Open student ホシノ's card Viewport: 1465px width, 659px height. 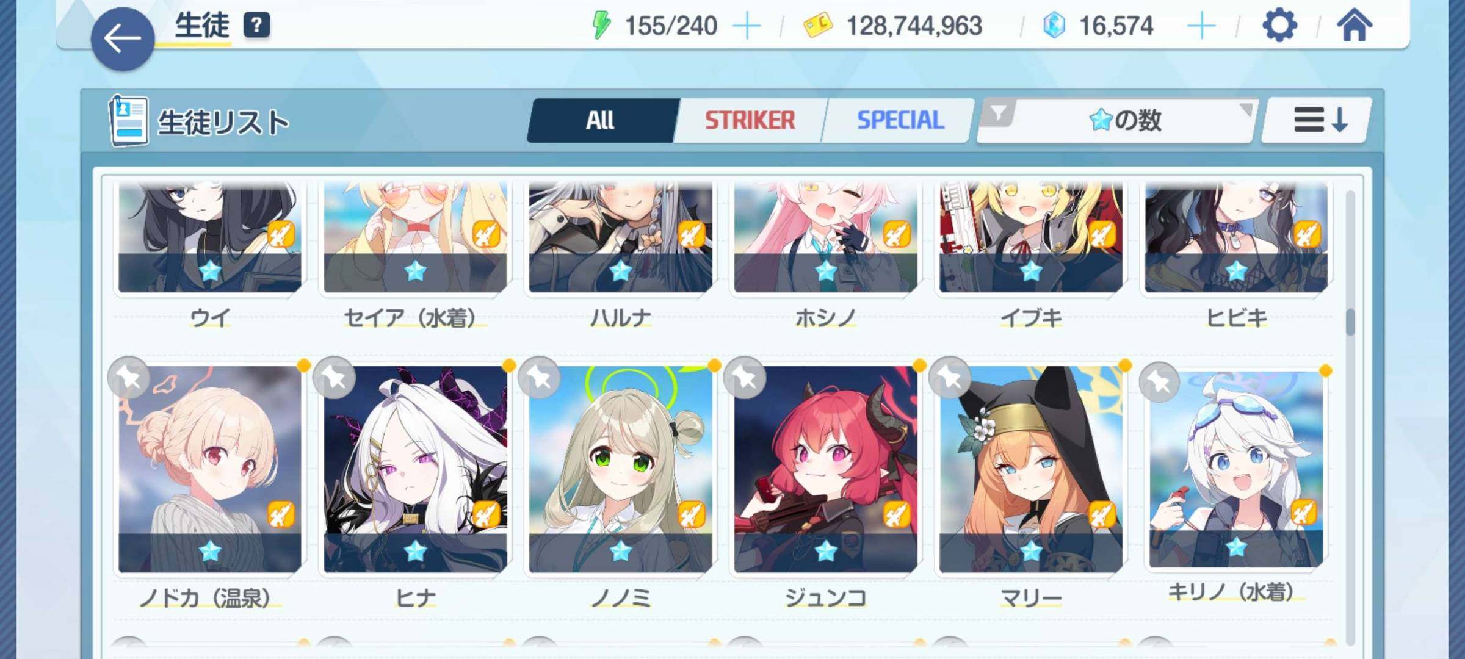826,237
